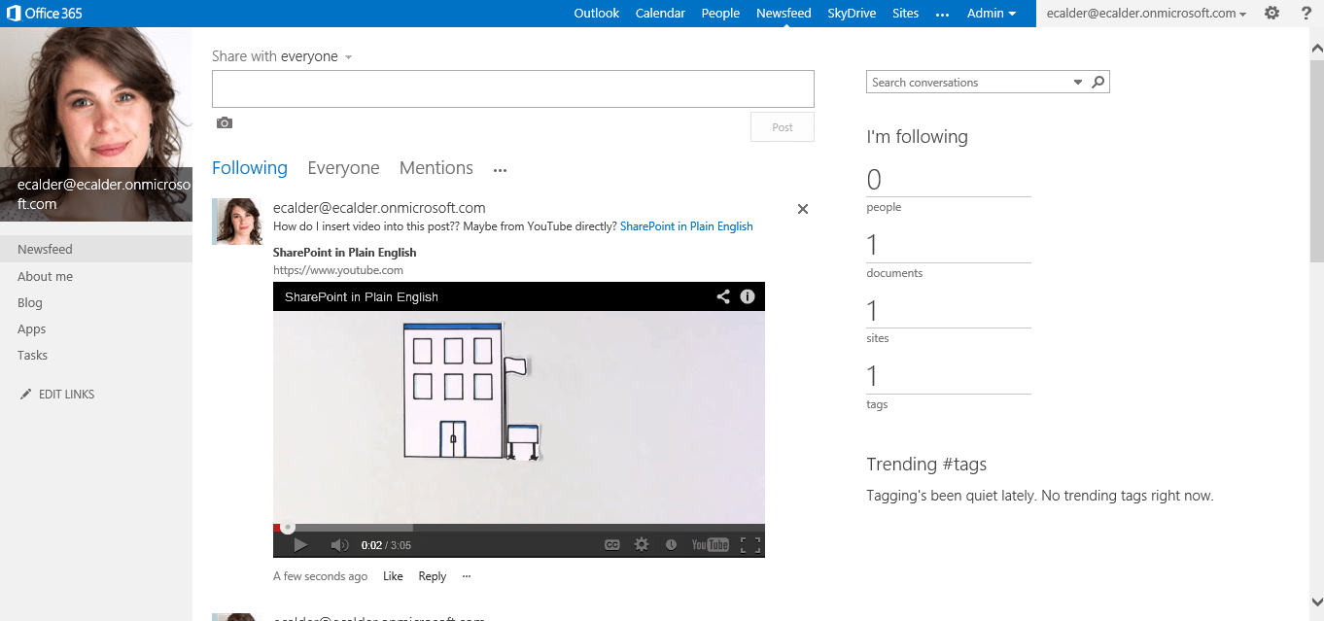Screen dimensions: 1324x621
Task: Click the post author's avatar thumbnail
Action: (x=237, y=222)
